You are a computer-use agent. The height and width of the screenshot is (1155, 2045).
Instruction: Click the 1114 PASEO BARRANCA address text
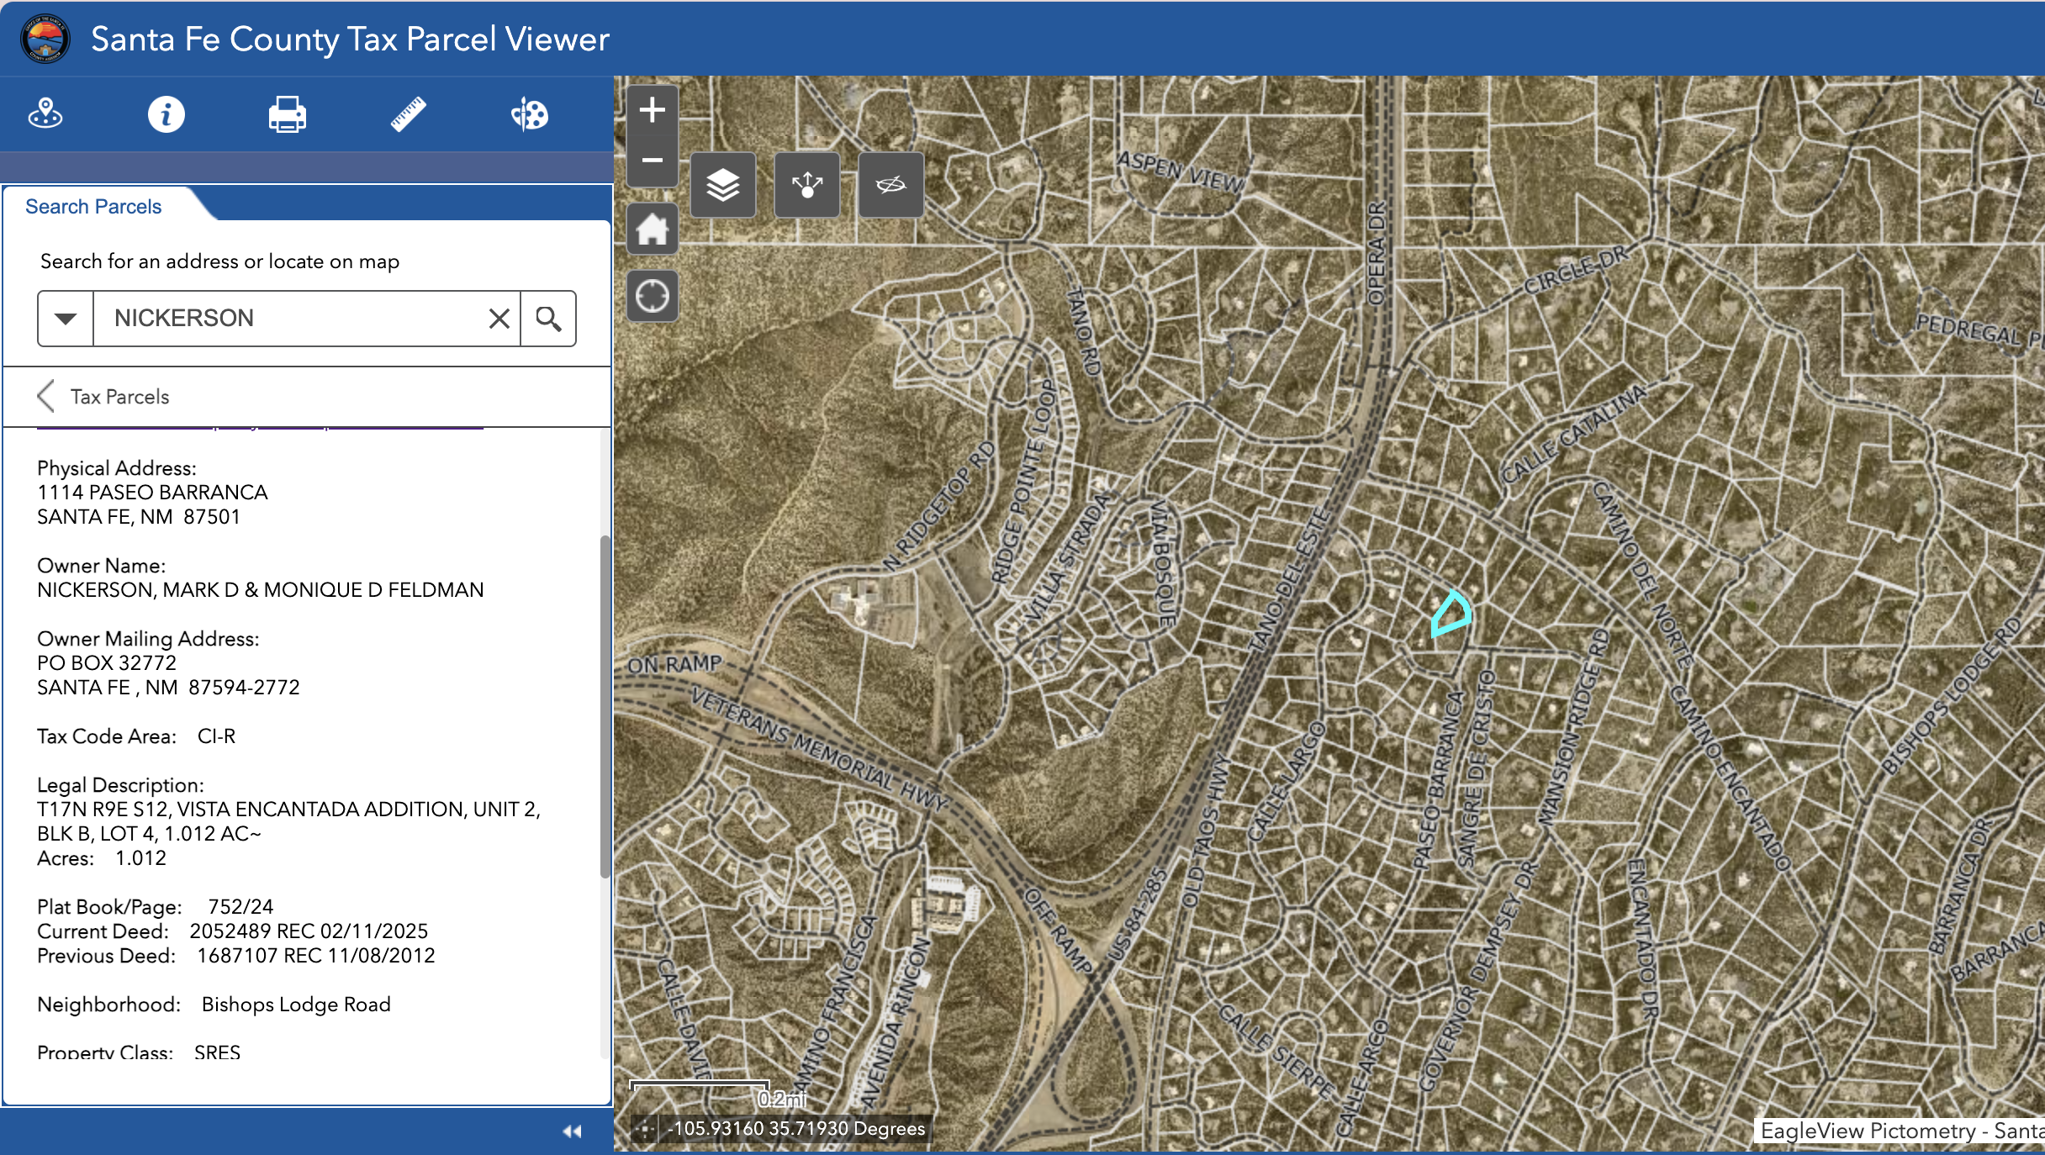pyautogui.click(x=152, y=493)
